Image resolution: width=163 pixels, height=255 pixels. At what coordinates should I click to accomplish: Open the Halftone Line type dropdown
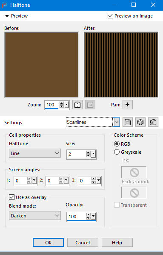pyautogui.click(x=35, y=153)
